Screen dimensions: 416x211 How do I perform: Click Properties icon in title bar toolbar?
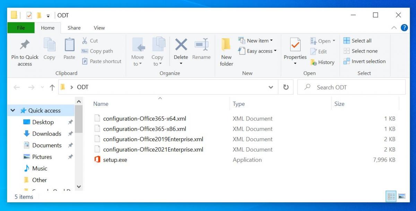pos(29,15)
